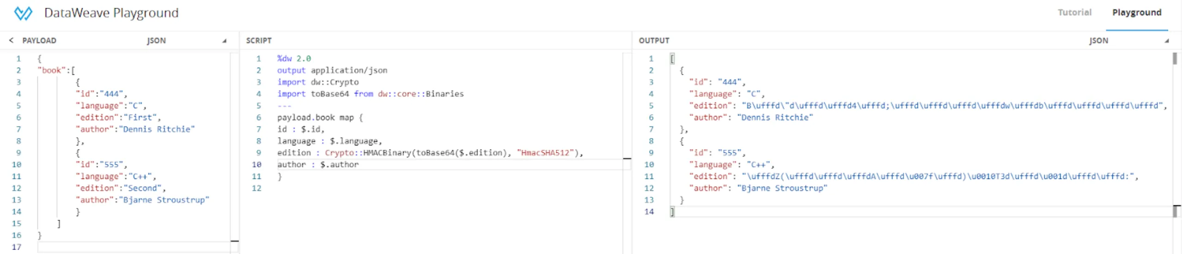The height and width of the screenshot is (254, 1182).
Task: Place cursor on script line '%dw 2.0'
Action: click(294, 58)
